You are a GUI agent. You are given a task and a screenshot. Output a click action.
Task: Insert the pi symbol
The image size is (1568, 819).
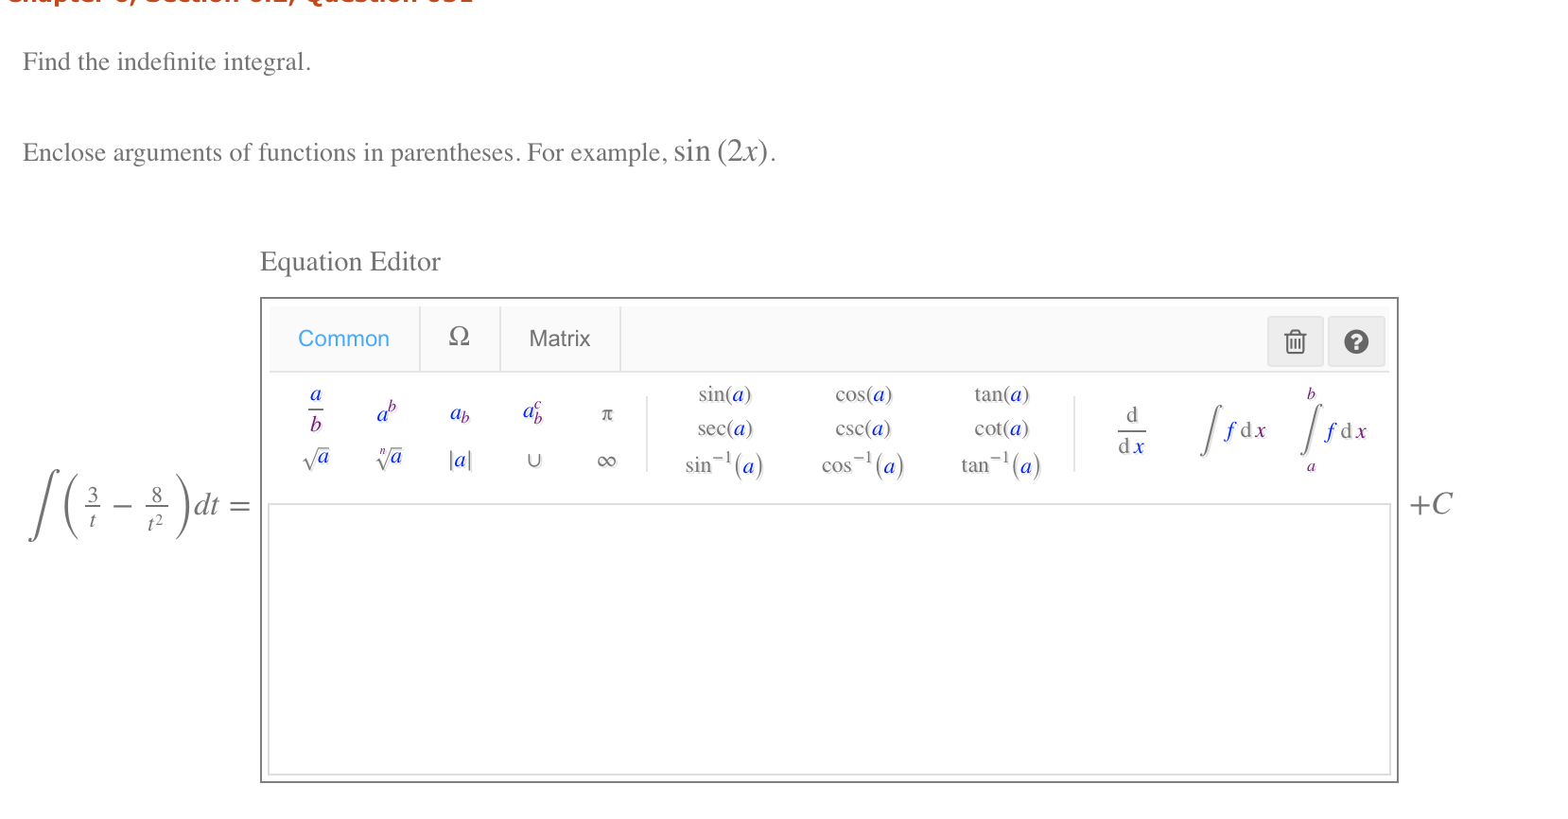(x=606, y=414)
